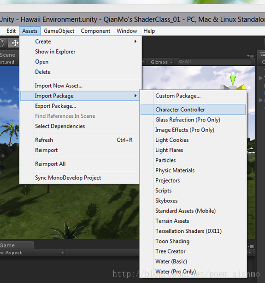Click Reimport menu entry
Screen dimensions: 265x283
(81, 150)
